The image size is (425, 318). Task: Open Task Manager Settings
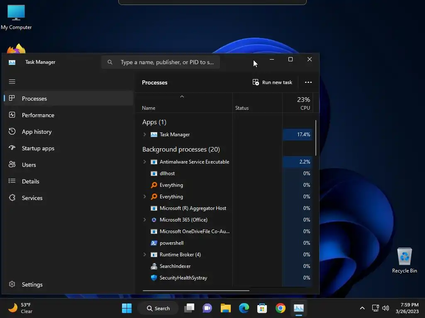coord(68,284)
